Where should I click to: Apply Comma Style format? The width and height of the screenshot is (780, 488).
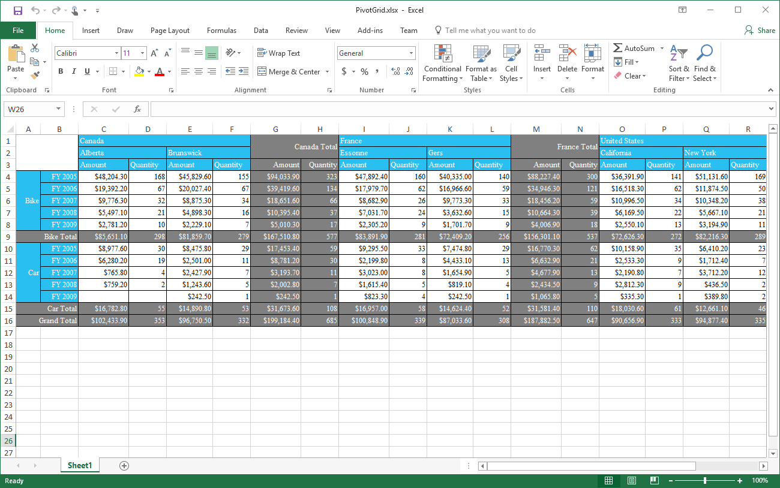377,71
